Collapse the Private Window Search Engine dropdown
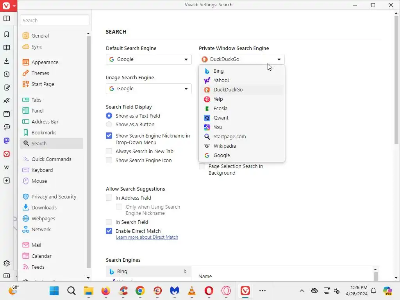 pyautogui.click(x=241, y=59)
